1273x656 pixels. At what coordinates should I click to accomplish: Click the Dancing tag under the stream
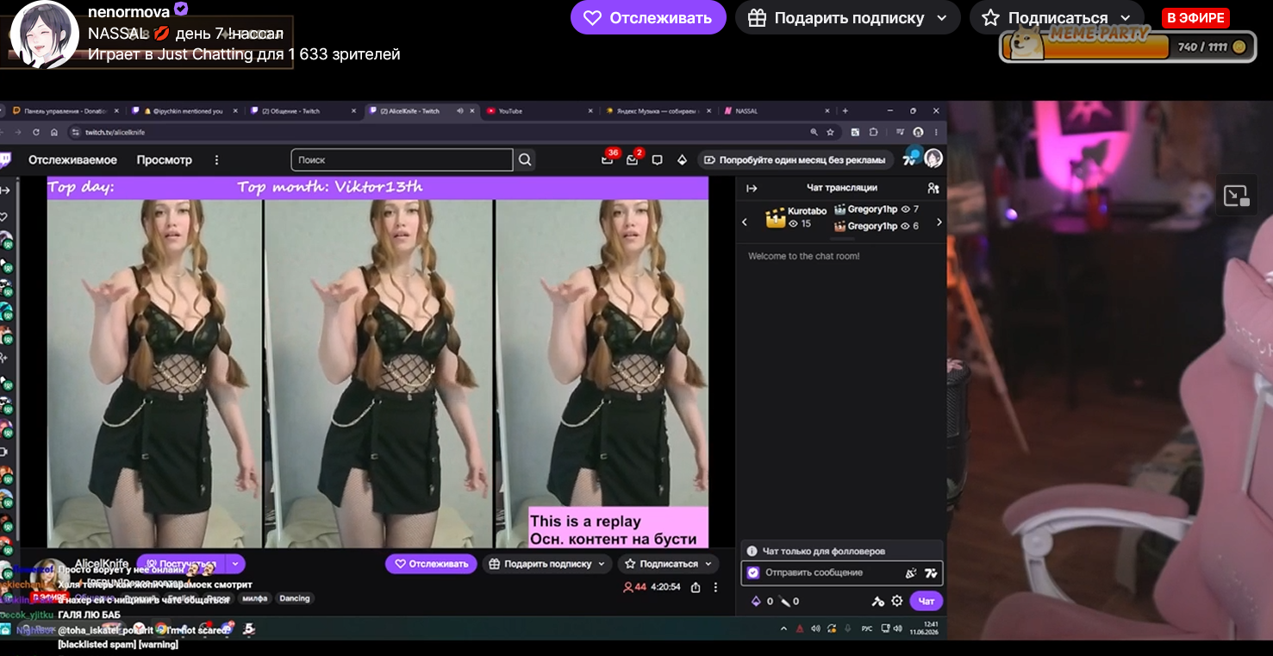295,598
